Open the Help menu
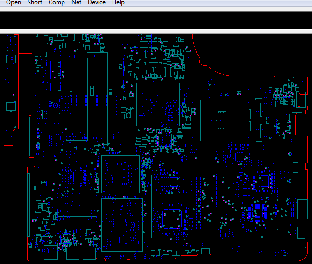Screen dimensions: 312x264 point(118,2)
